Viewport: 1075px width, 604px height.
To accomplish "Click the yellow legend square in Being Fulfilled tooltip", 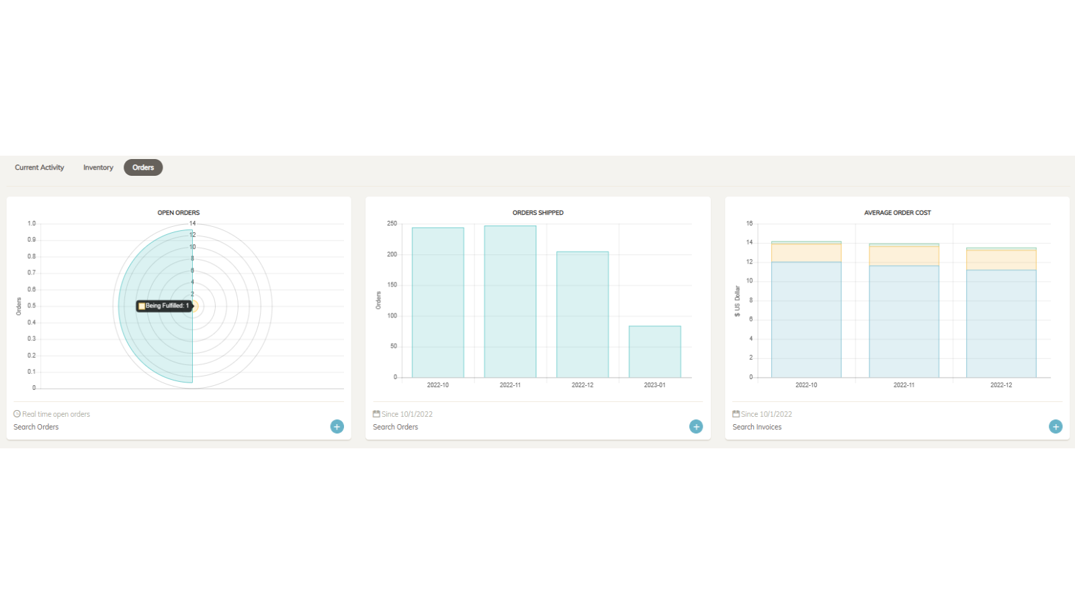I will [140, 305].
